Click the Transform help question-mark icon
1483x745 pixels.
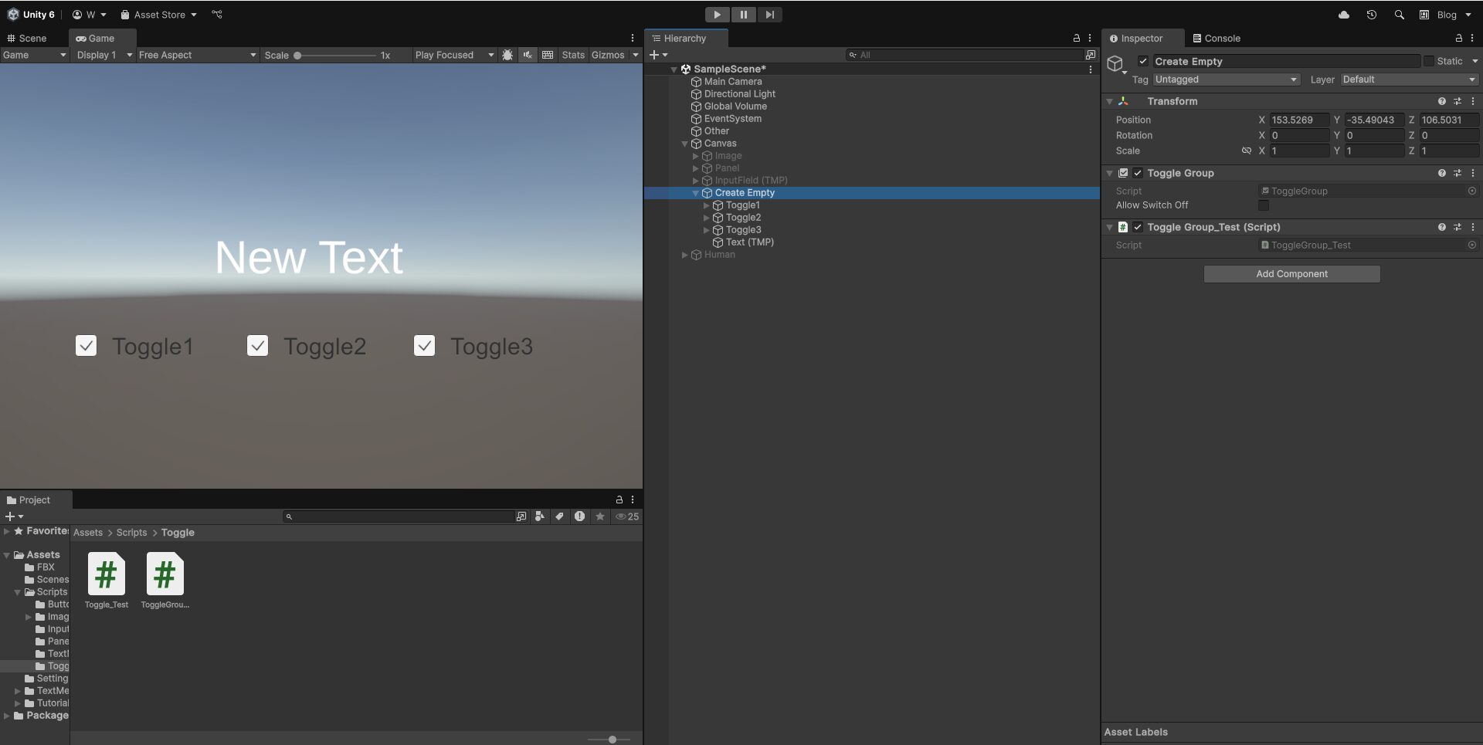(x=1441, y=101)
